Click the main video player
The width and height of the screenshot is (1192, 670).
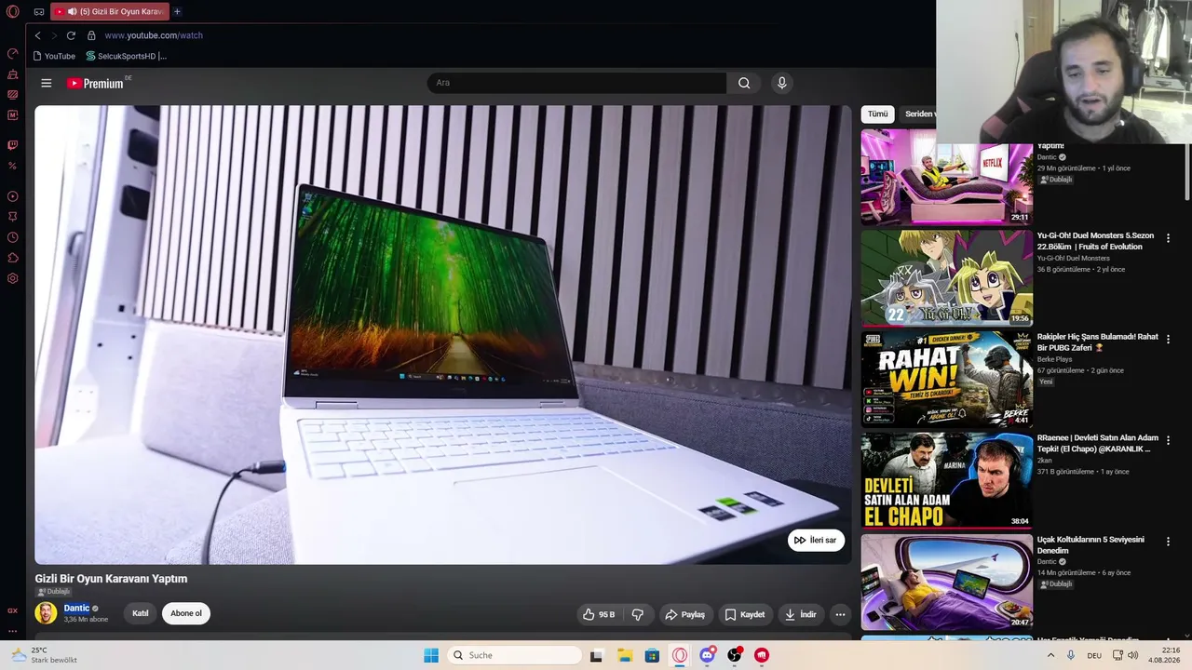click(x=443, y=334)
